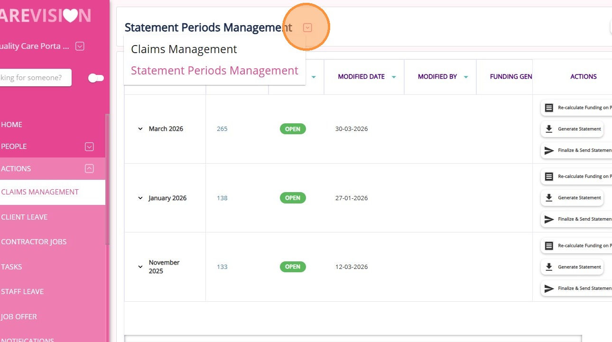Click the Generate Statement download icon for March 2026

coord(549,129)
